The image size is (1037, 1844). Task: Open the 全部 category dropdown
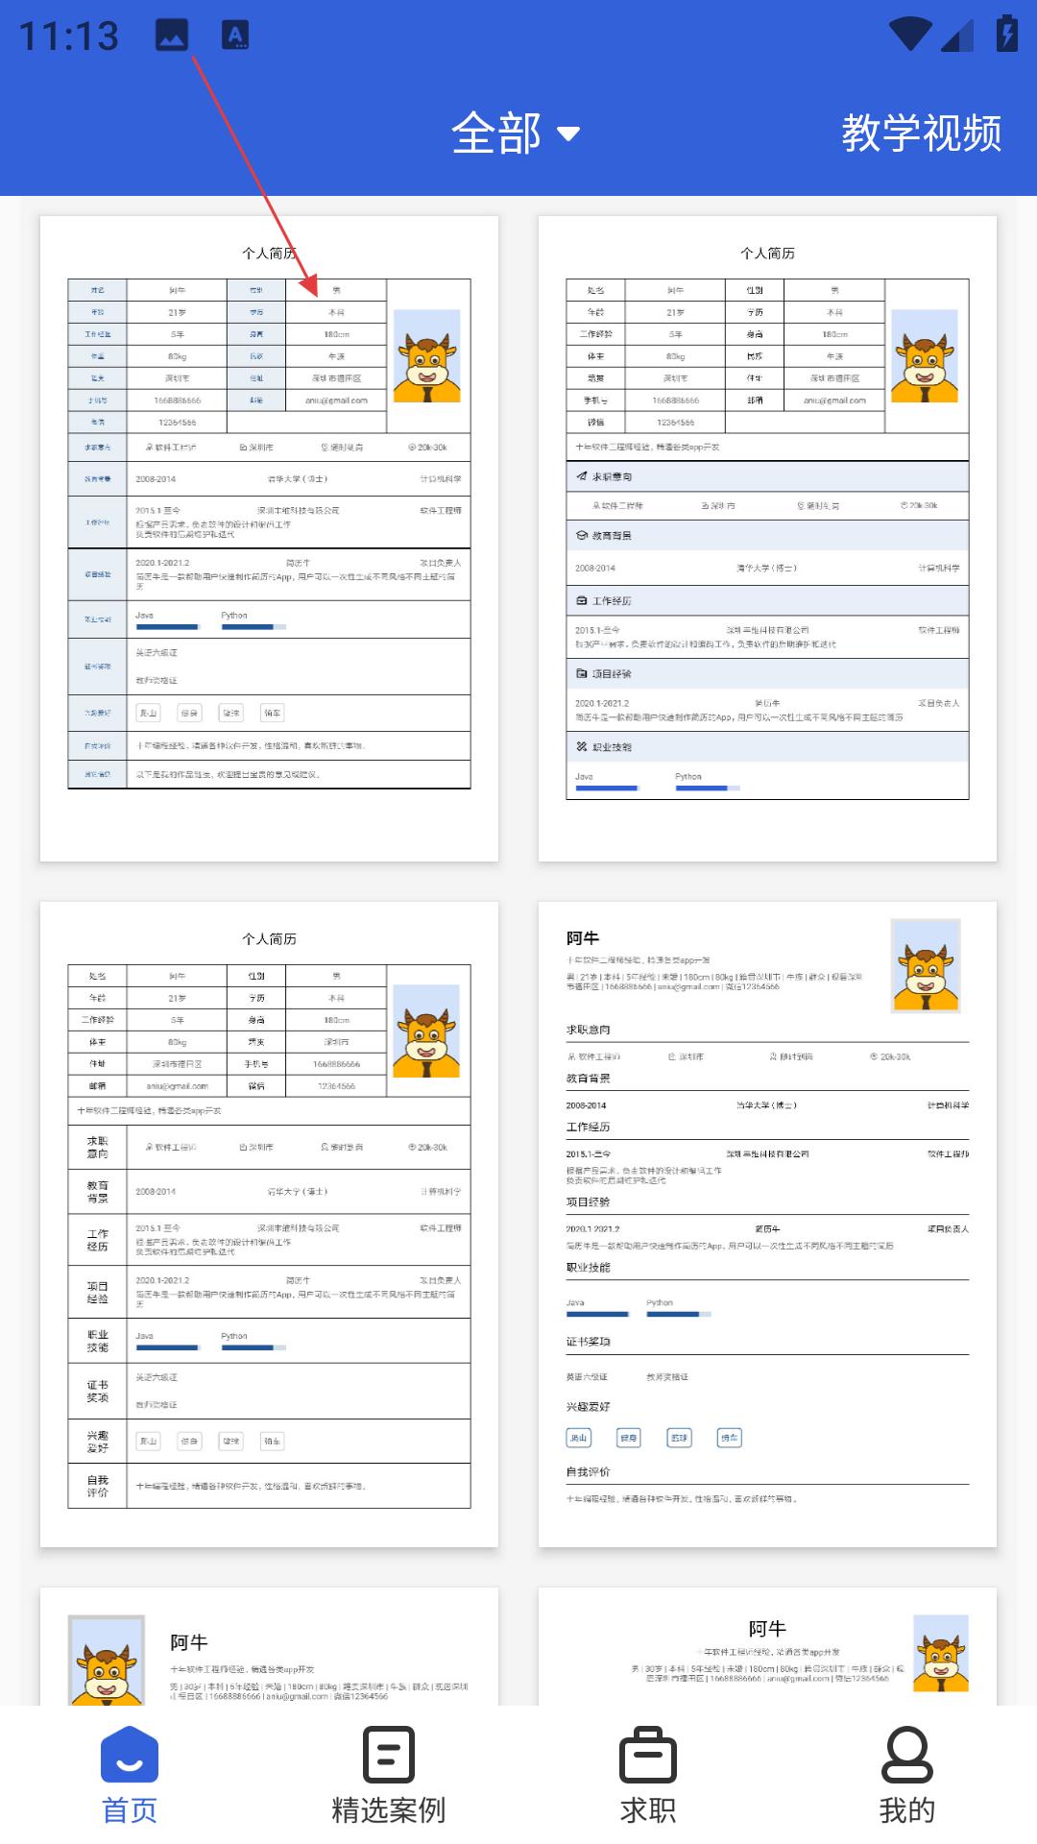(x=516, y=133)
